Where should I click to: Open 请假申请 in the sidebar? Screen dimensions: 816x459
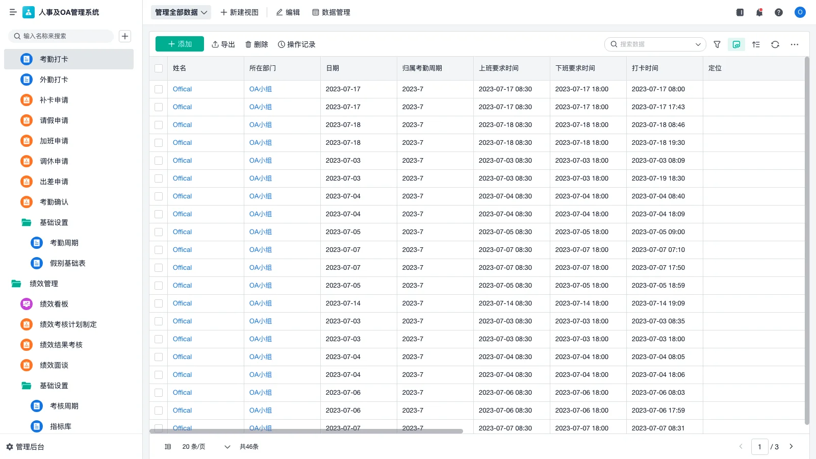point(54,120)
